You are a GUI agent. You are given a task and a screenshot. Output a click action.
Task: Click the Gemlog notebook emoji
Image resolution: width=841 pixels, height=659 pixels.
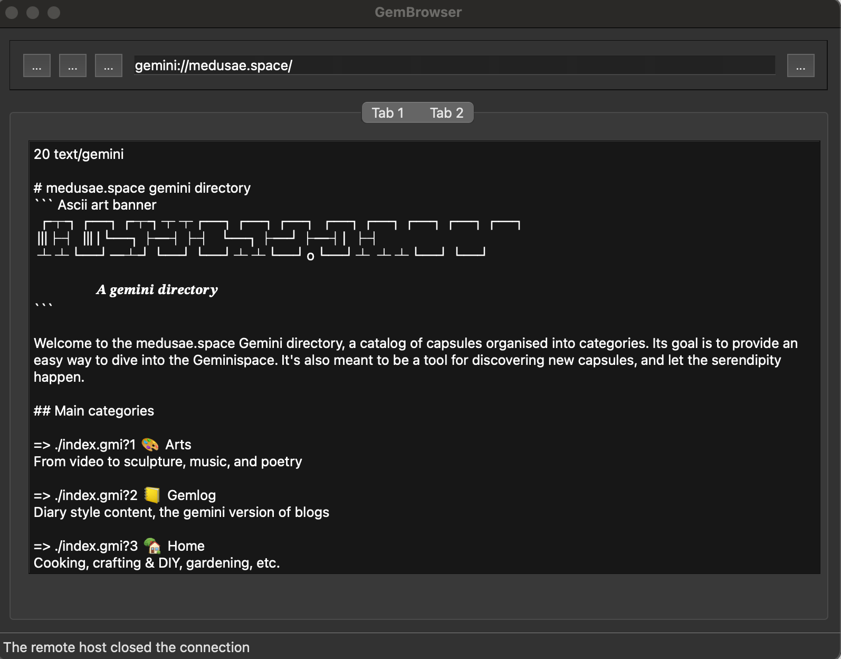point(152,495)
